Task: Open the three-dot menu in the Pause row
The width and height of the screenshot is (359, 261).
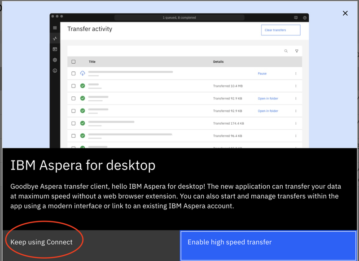Action: tap(296, 74)
